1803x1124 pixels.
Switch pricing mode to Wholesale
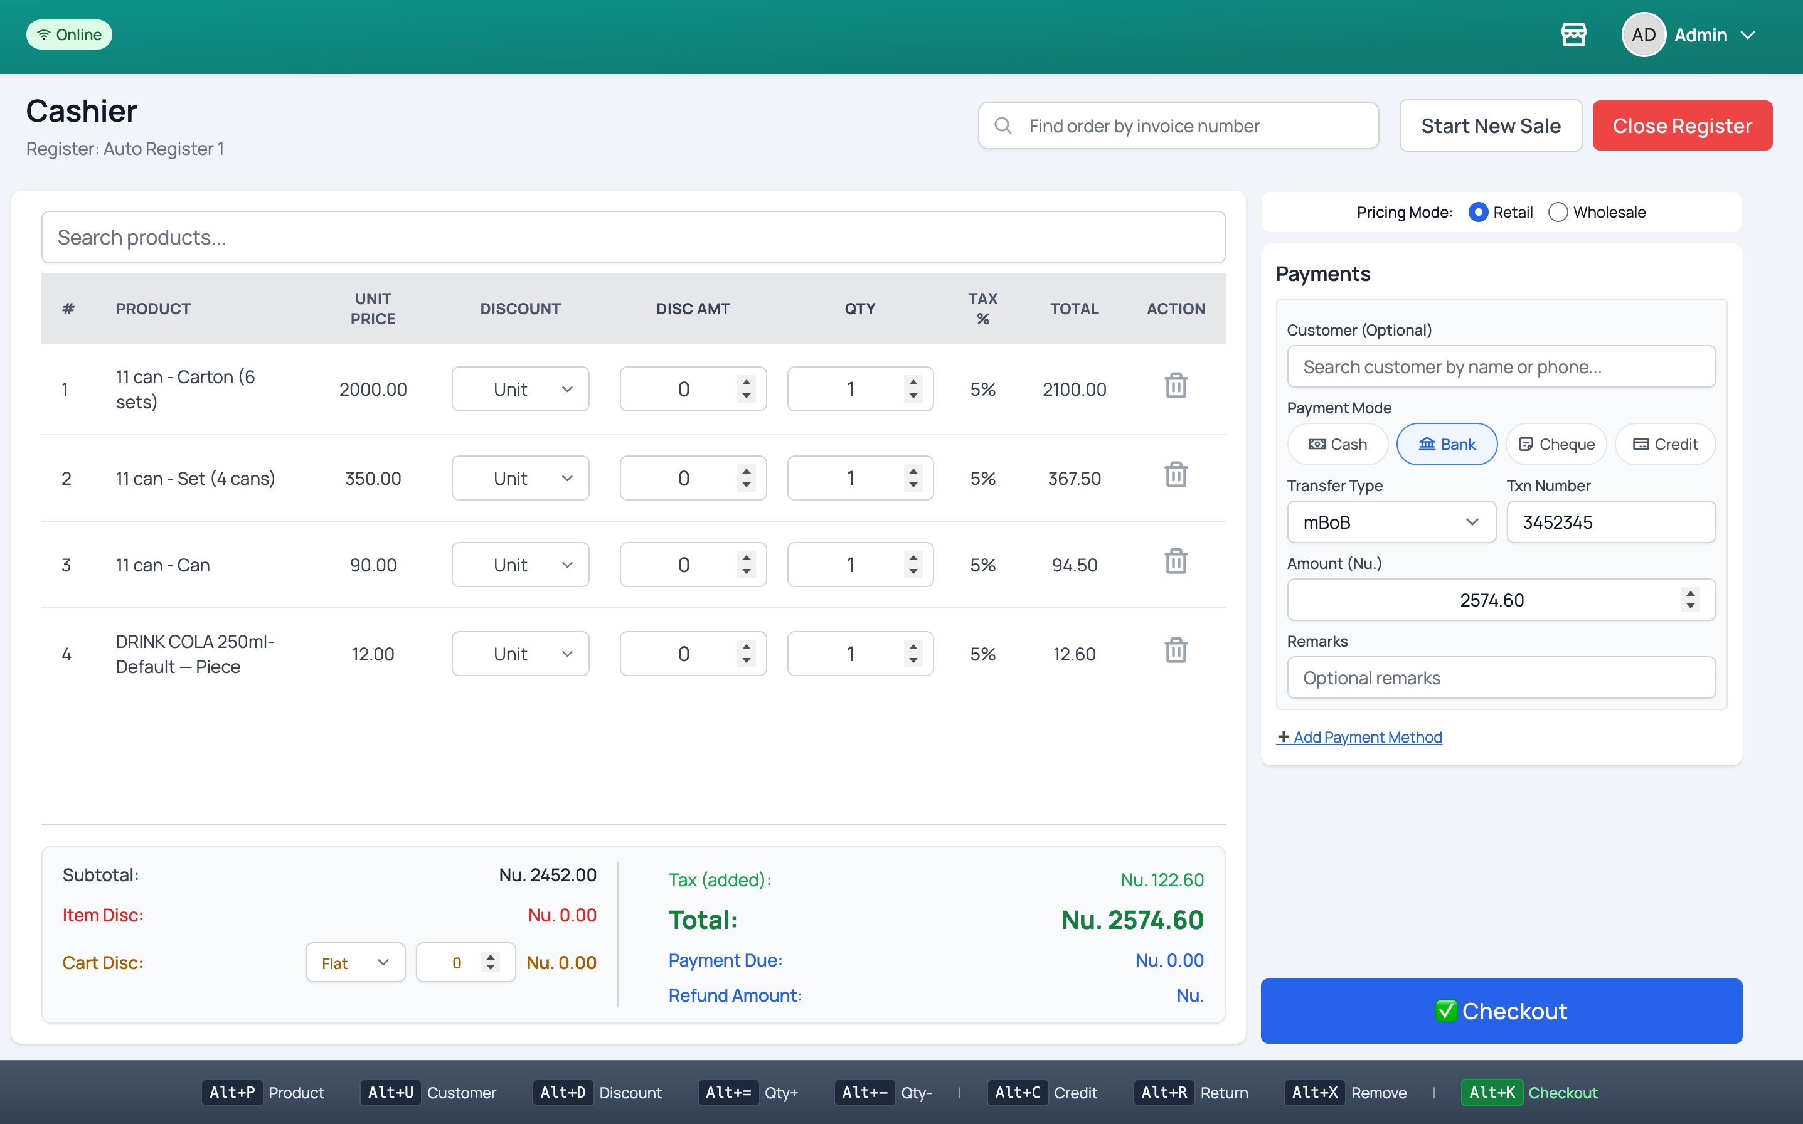click(x=1558, y=212)
